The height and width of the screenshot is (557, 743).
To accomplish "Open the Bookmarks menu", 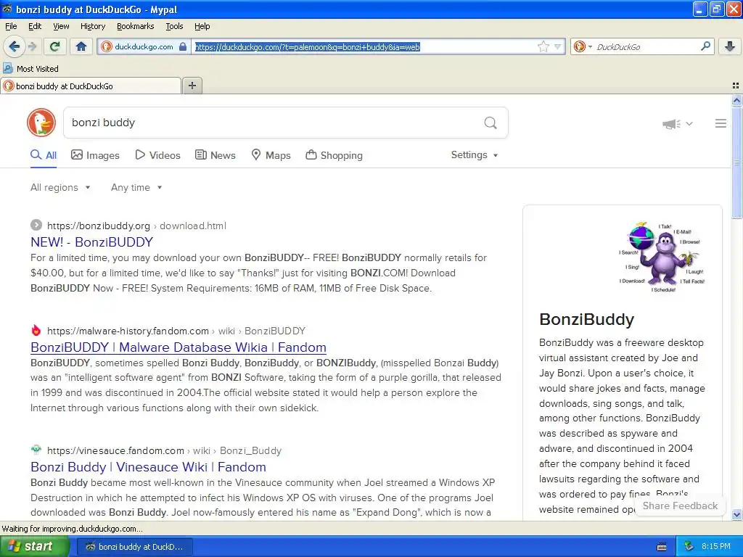I will [136, 26].
